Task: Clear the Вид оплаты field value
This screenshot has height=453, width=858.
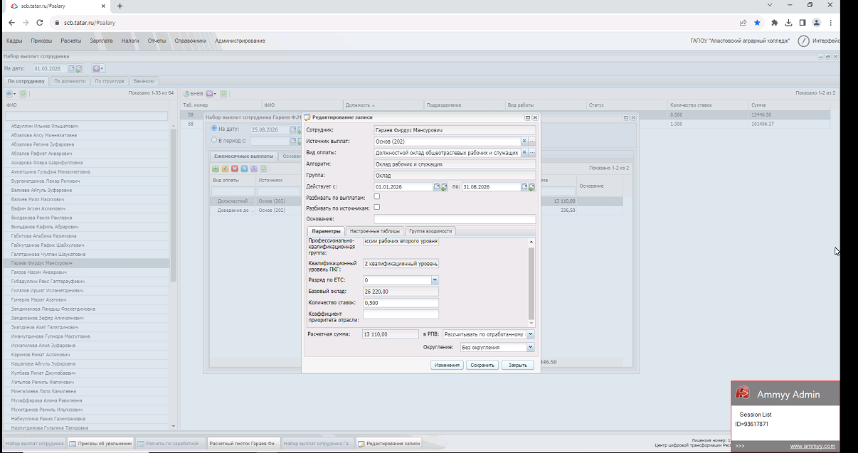Action: 524,152
